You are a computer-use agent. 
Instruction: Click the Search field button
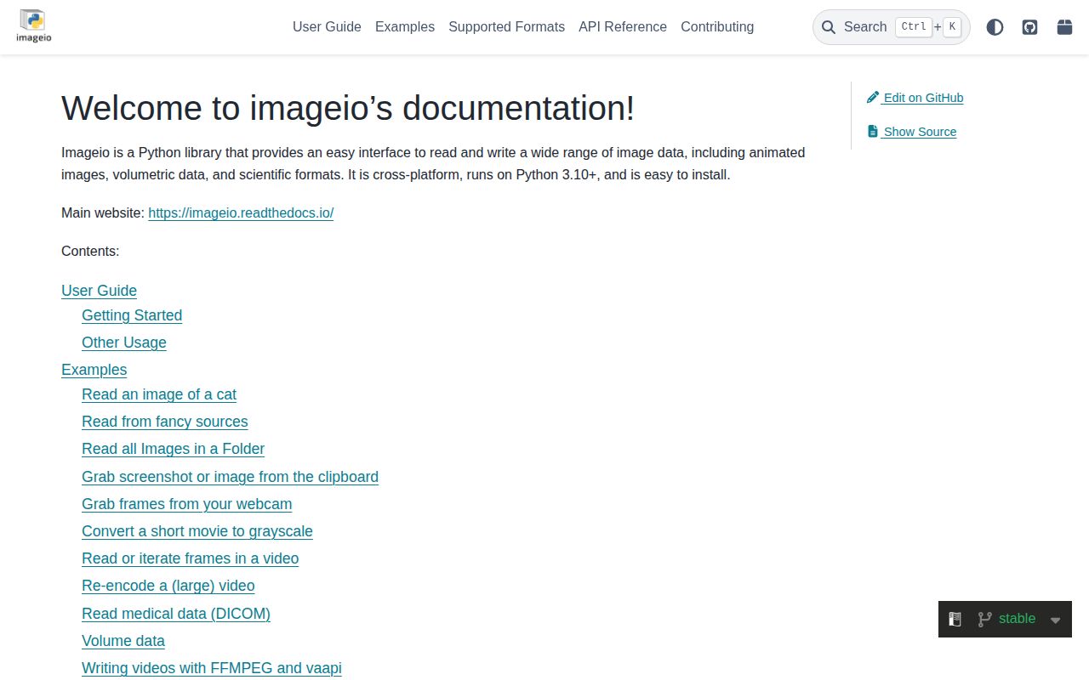892,27
